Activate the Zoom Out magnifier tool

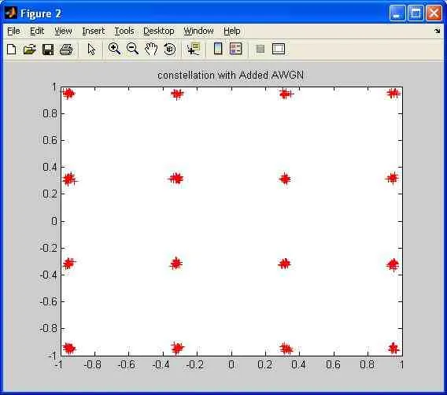coord(132,49)
